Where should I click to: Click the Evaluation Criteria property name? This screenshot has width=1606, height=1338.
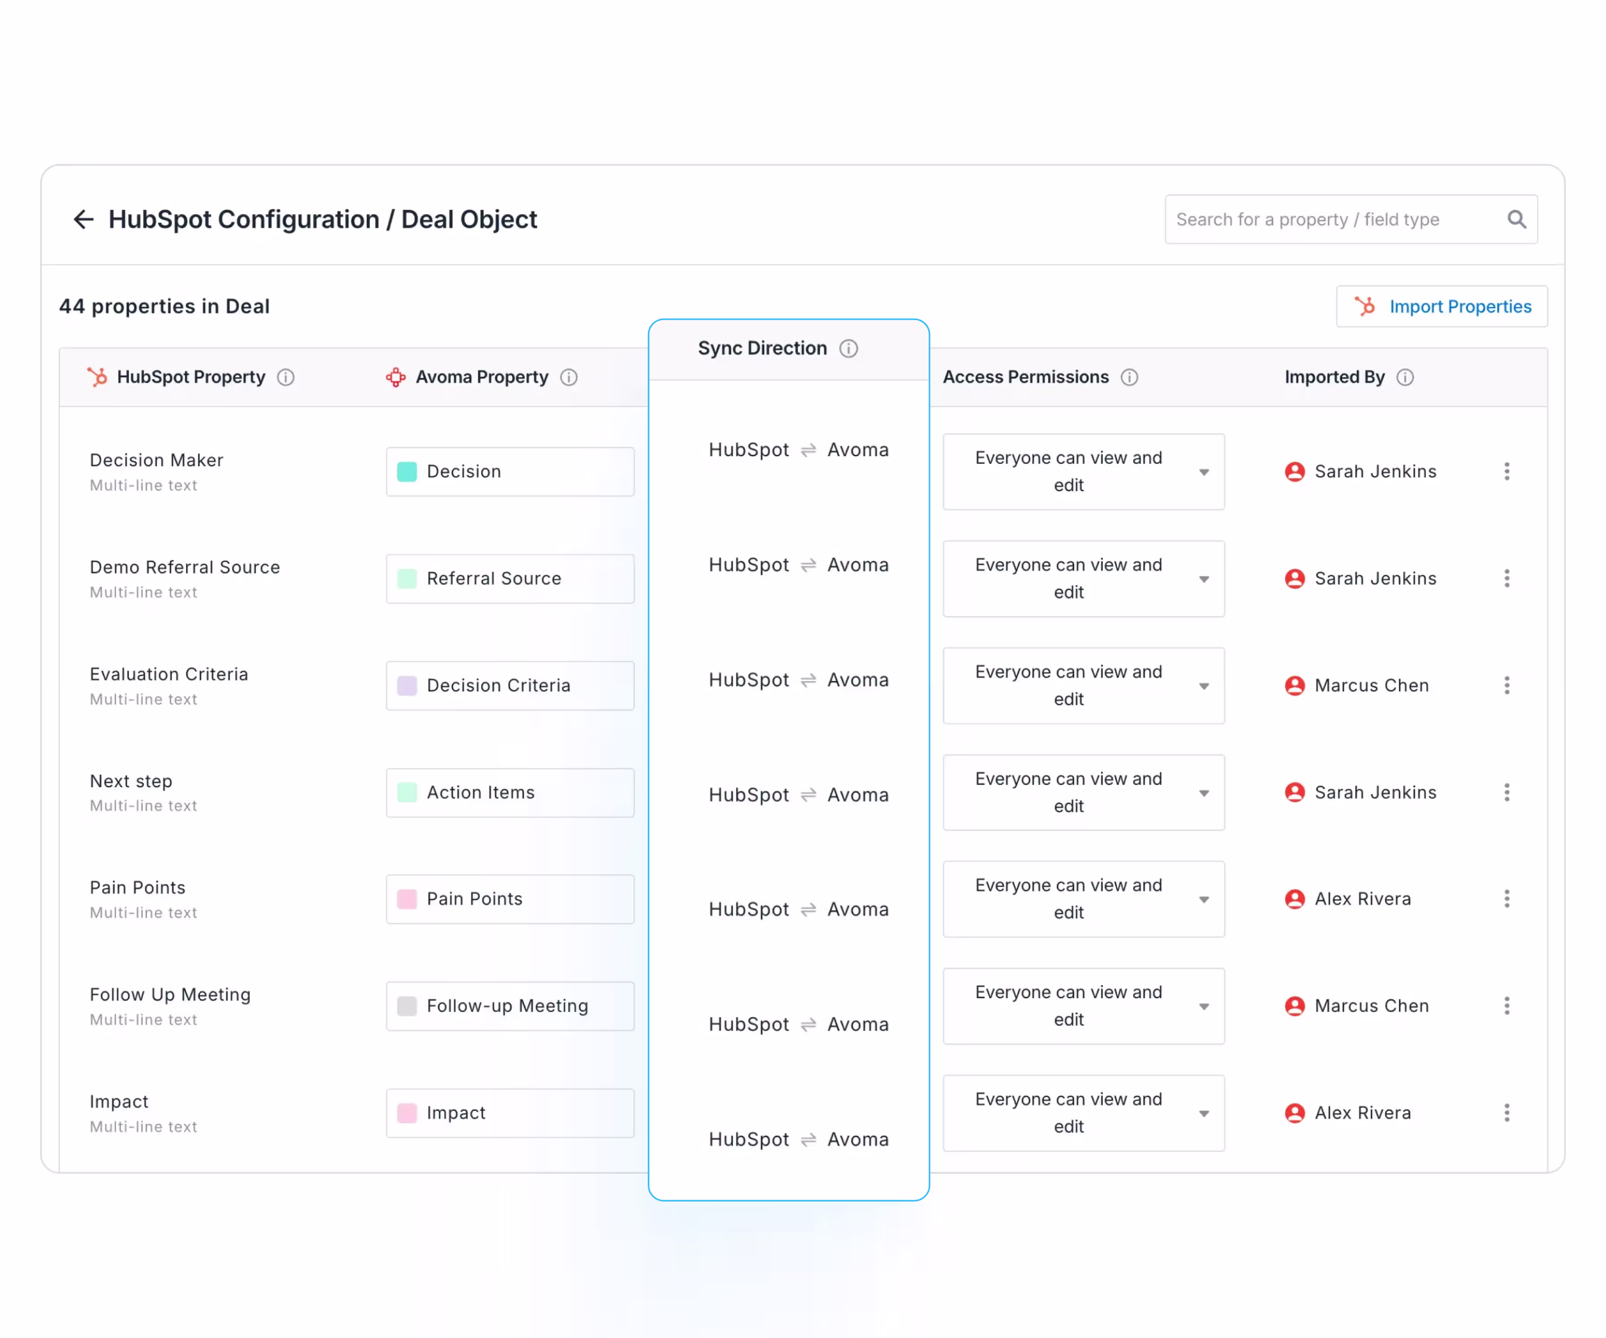(x=169, y=674)
